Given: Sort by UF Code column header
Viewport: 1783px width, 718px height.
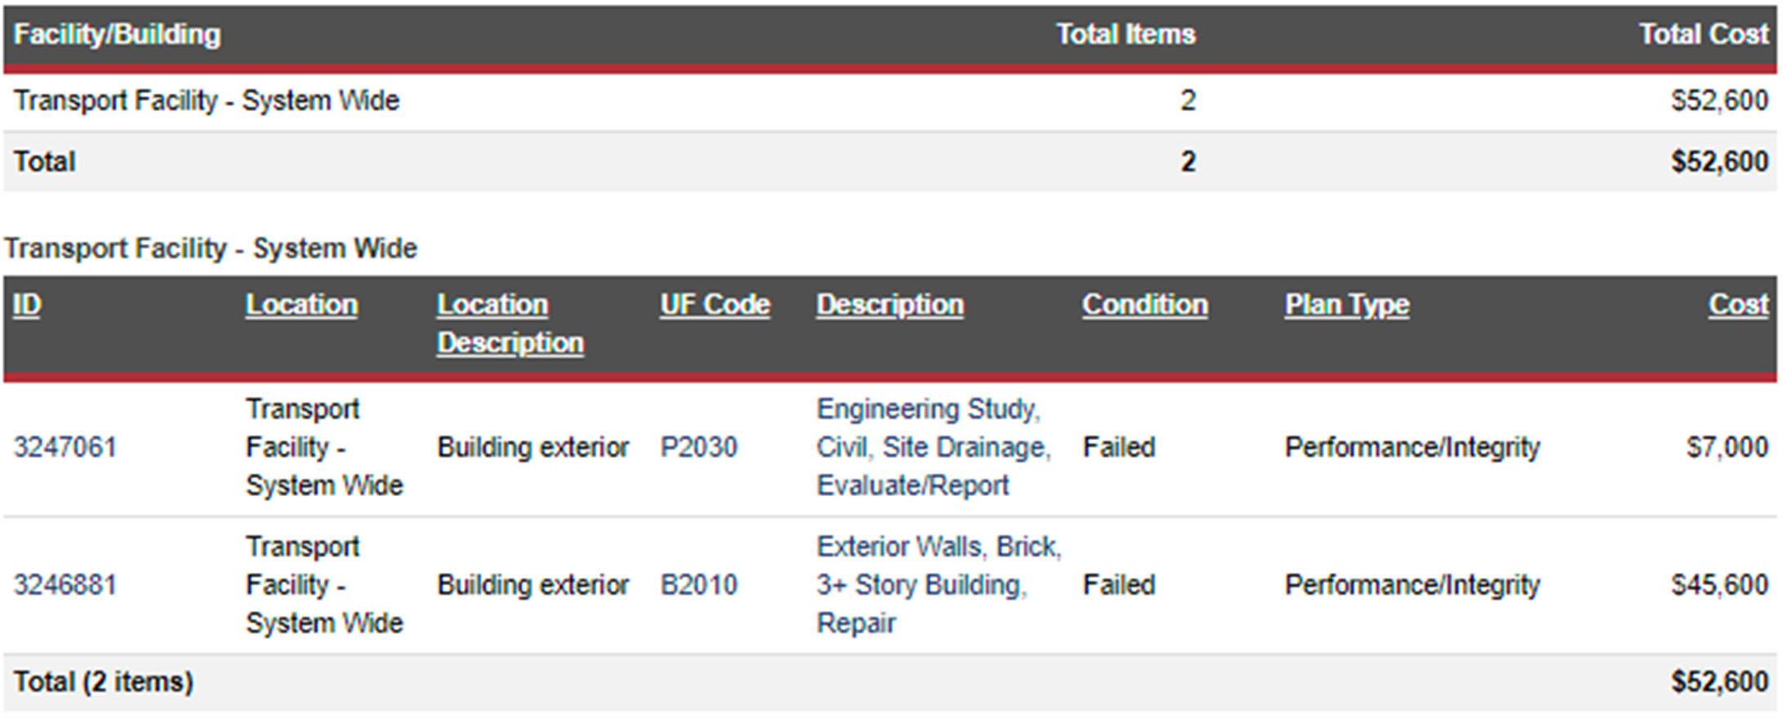Looking at the screenshot, I should click(x=715, y=305).
